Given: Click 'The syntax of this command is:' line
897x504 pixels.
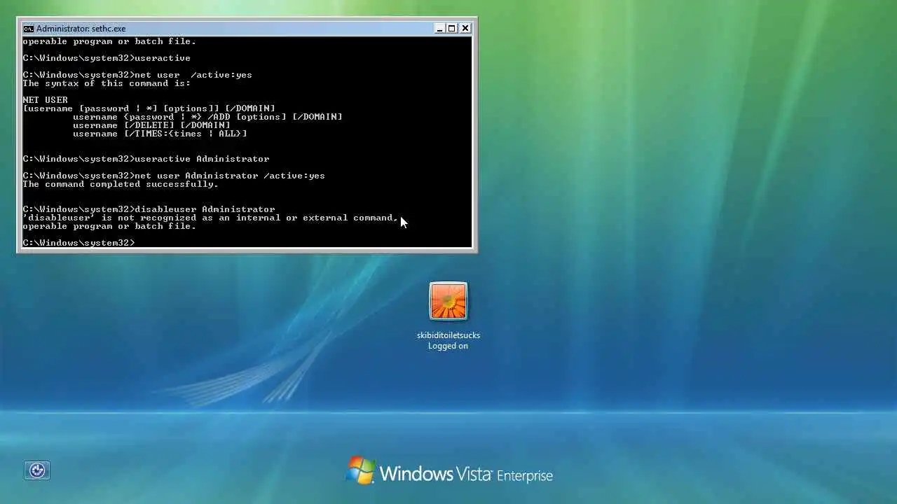Looking at the screenshot, I should coord(107,83).
